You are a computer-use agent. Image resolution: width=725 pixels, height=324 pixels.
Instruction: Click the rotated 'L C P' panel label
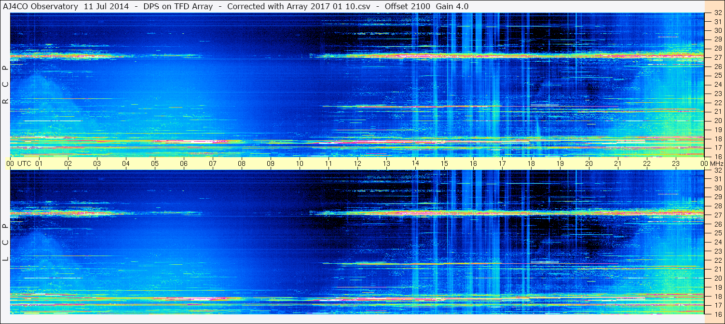point(5,243)
